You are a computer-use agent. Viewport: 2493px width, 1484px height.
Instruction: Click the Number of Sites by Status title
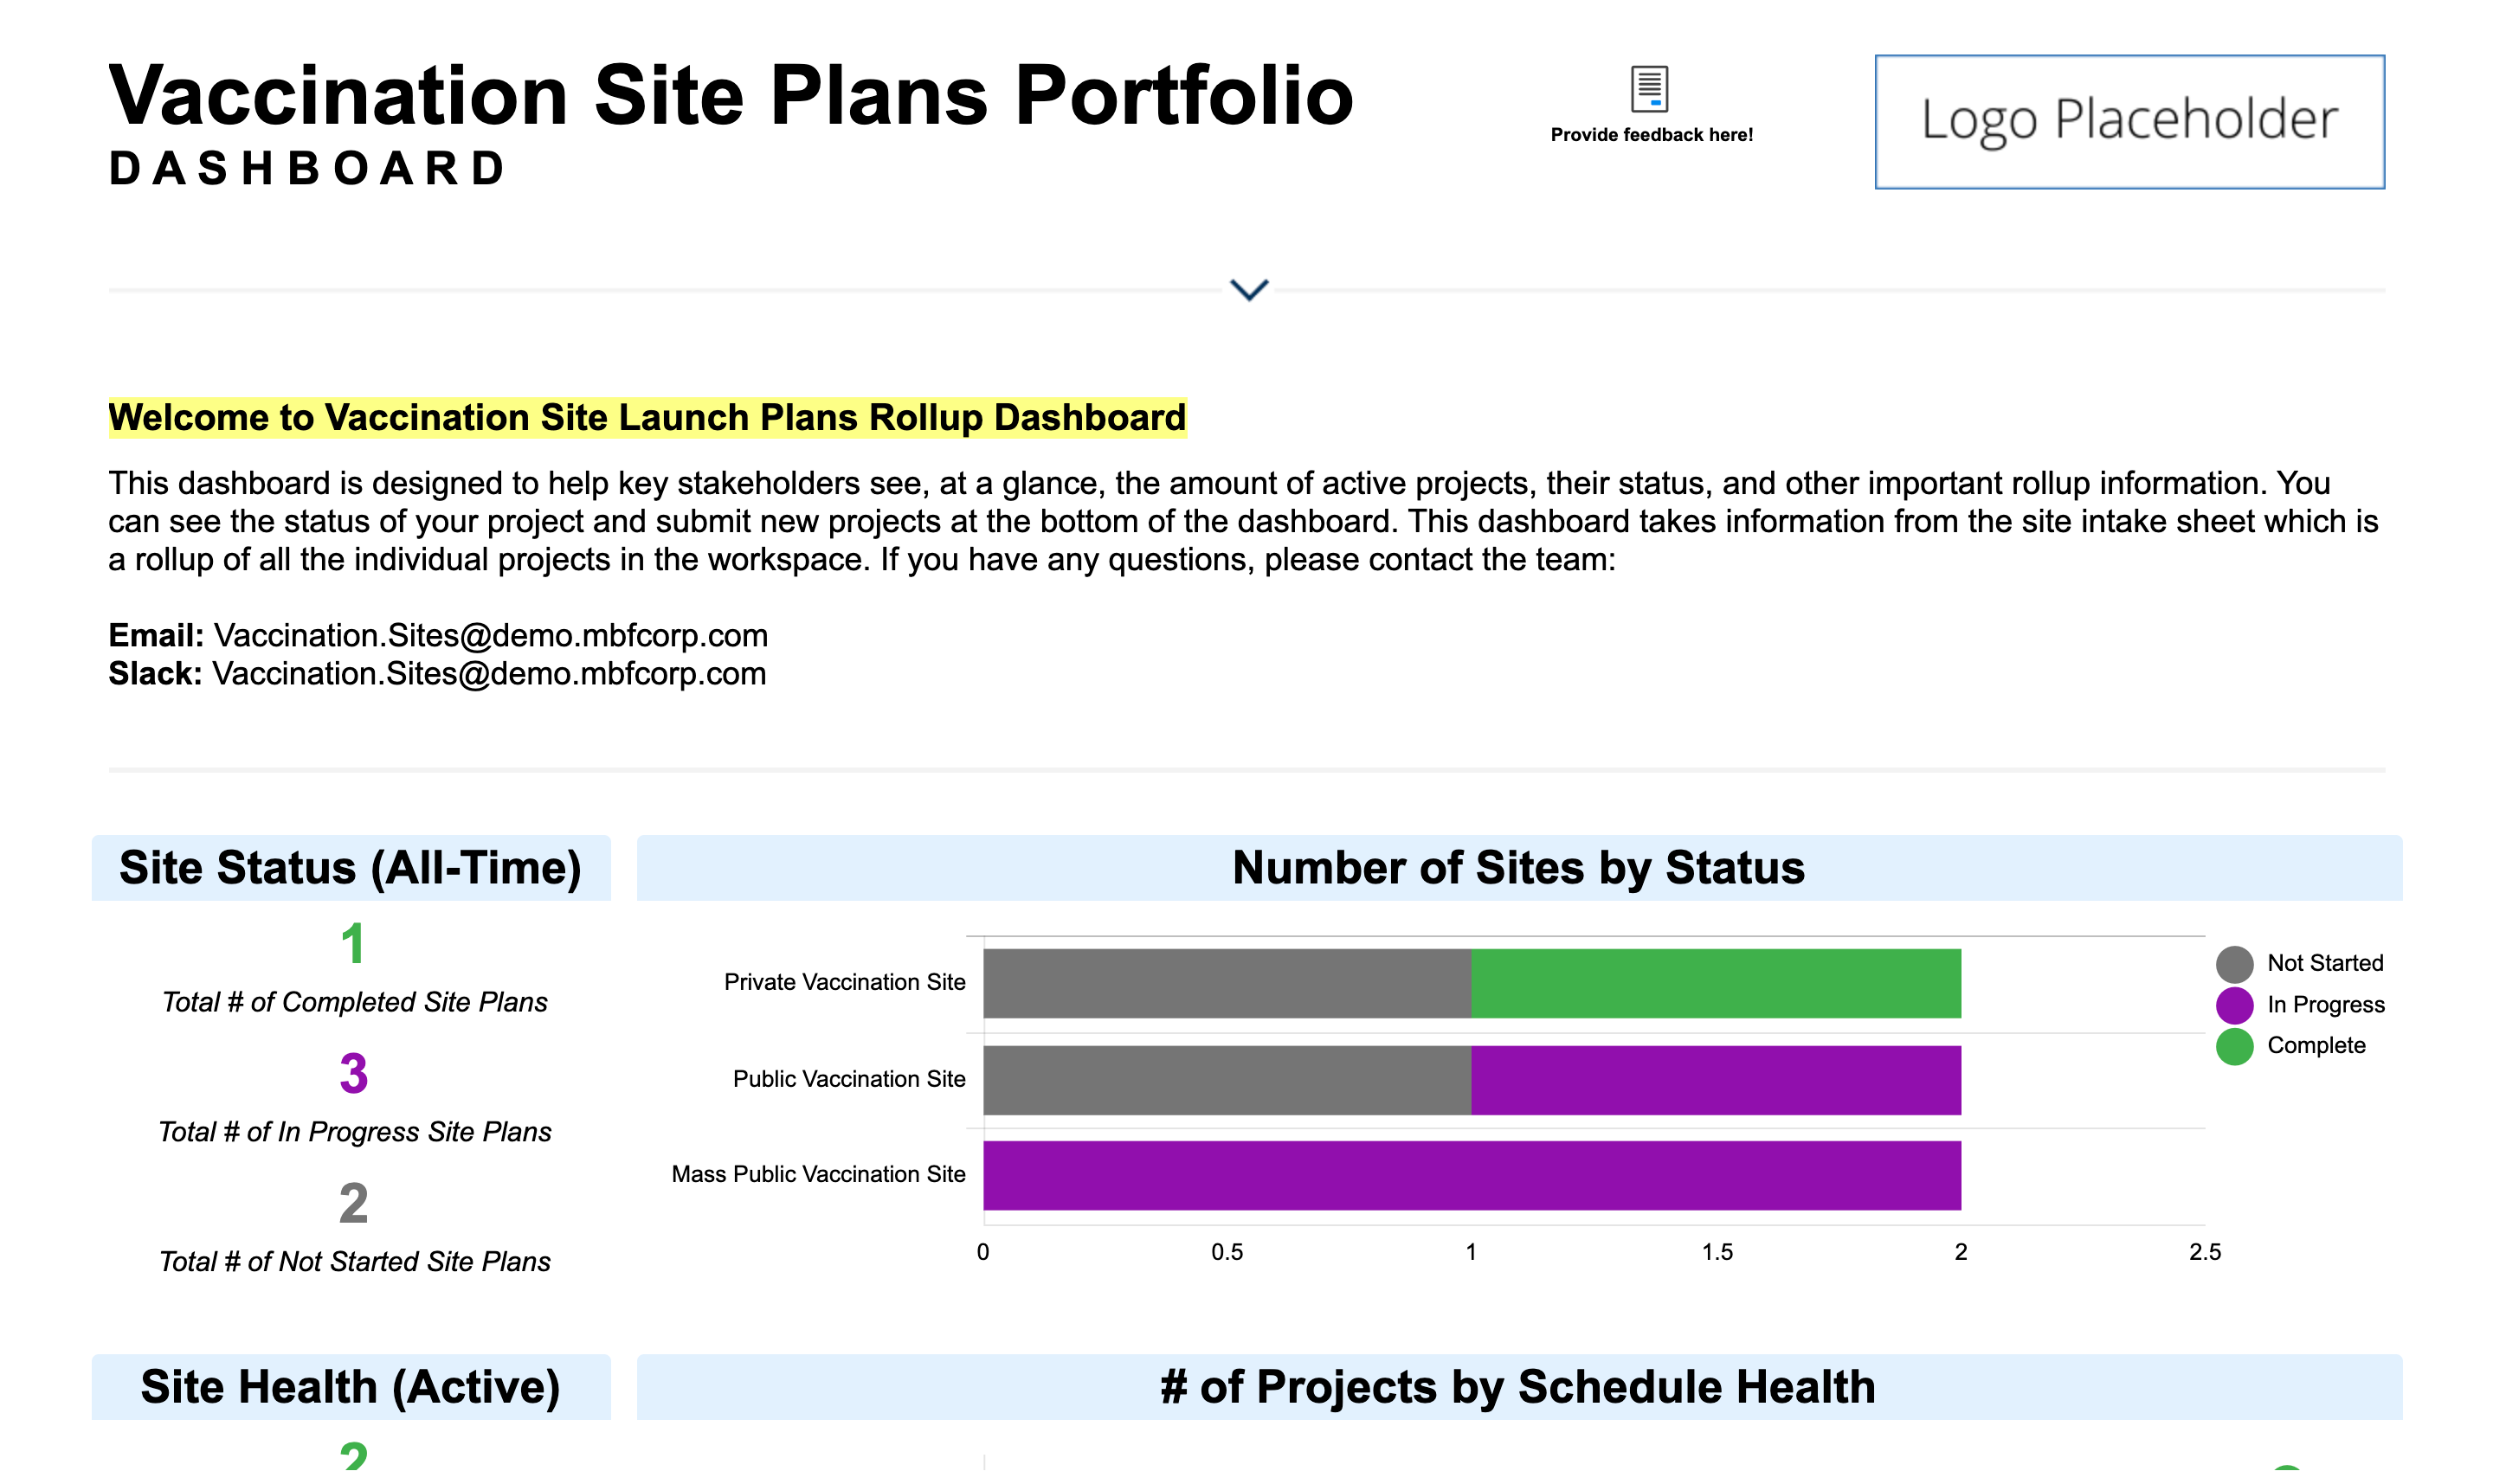(x=1517, y=867)
